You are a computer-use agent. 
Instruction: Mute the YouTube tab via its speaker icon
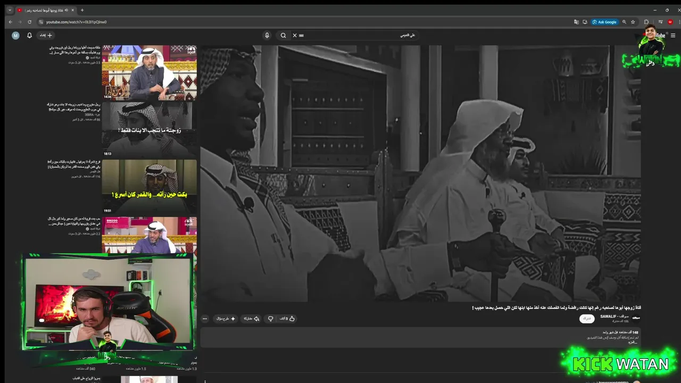67,10
